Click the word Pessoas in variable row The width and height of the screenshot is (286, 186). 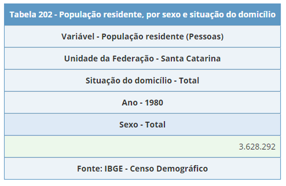pos(205,37)
